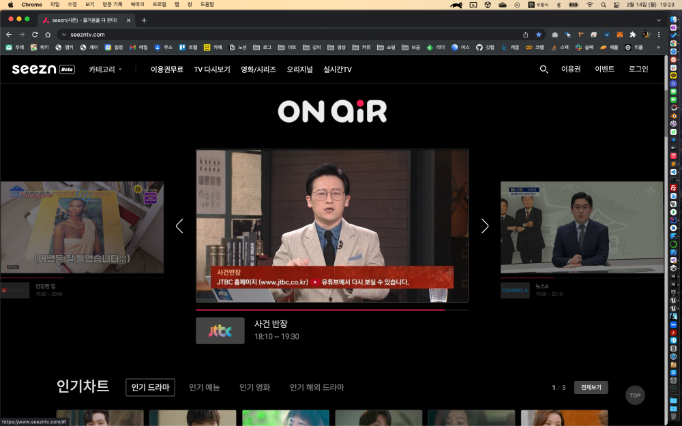Switch to the 인기 예능 tab

205,387
